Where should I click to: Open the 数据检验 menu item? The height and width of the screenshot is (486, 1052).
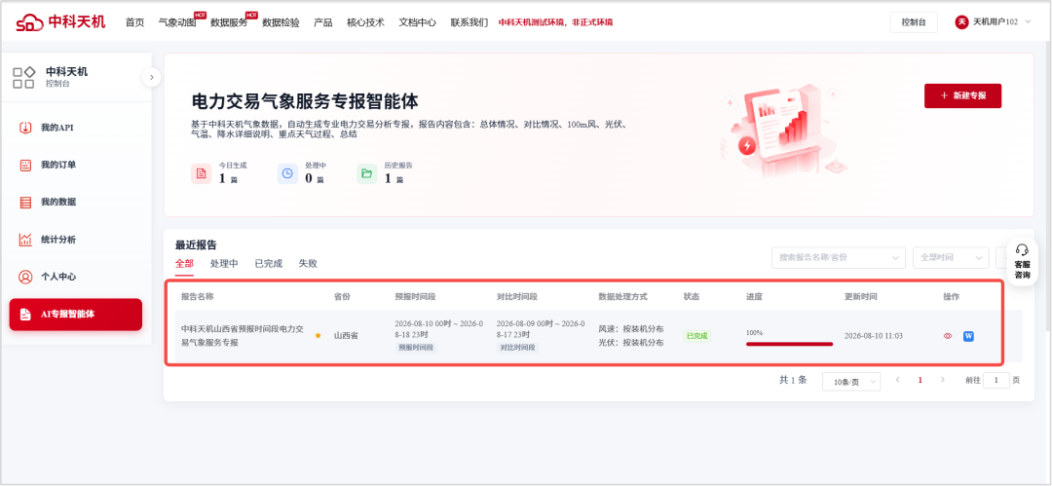(282, 22)
